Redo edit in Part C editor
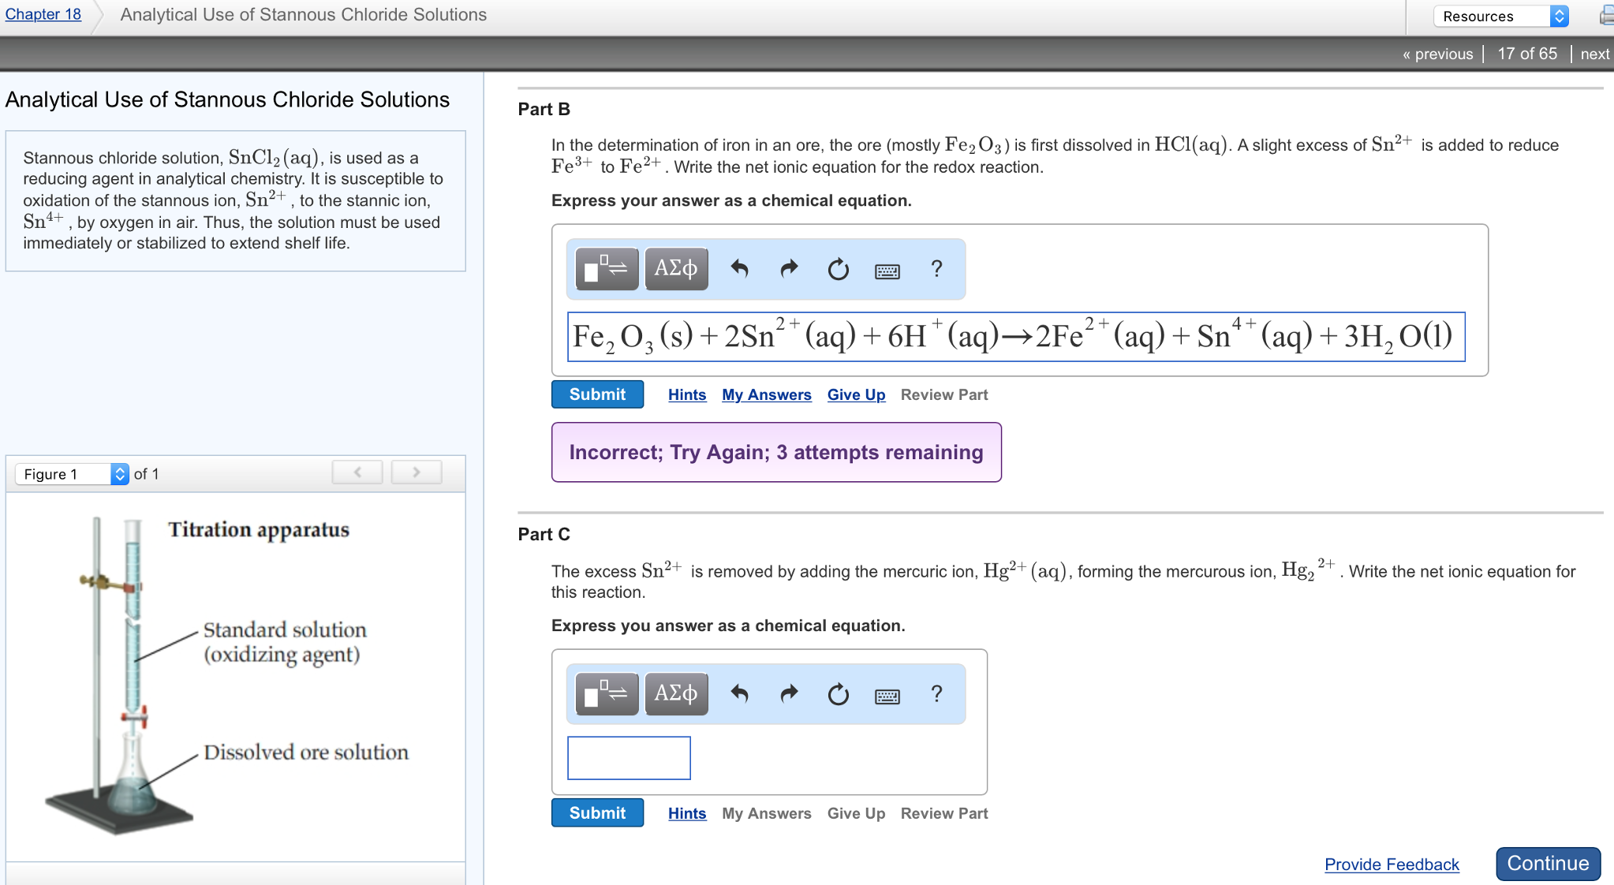This screenshot has height=885, width=1614. 789,694
